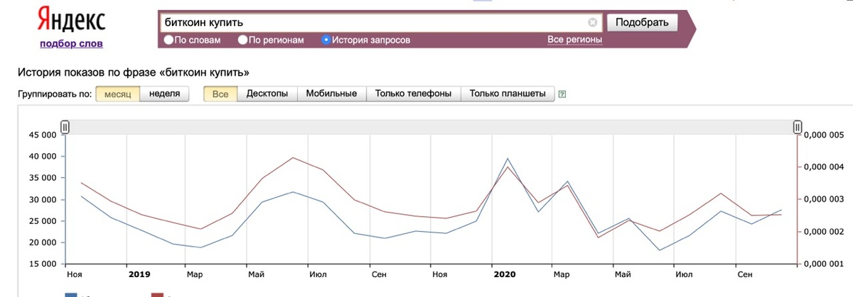
Task: Switch to the Мобильные filter
Action: [x=331, y=94]
